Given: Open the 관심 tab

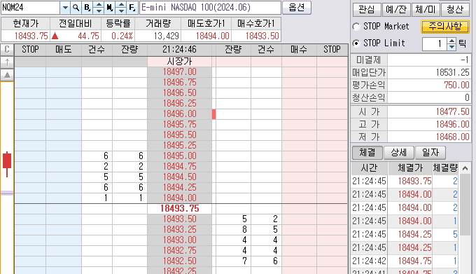Looking at the screenshot, I should pyautogui.click(x=367, y=10).
